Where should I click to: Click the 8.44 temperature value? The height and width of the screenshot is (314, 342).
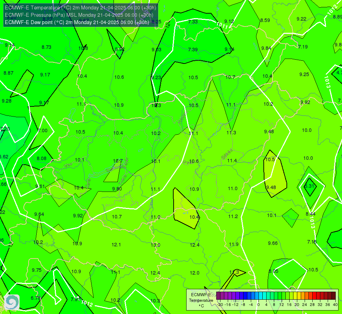[x=311, y=214]
